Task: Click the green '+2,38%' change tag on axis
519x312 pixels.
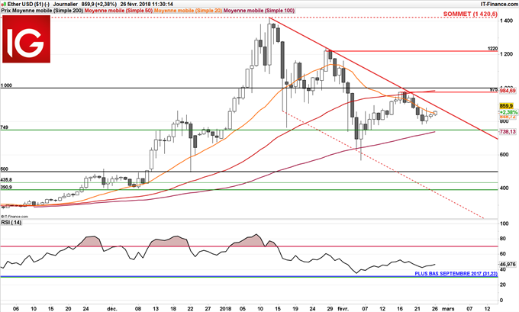Action: (x=508, y=112)
